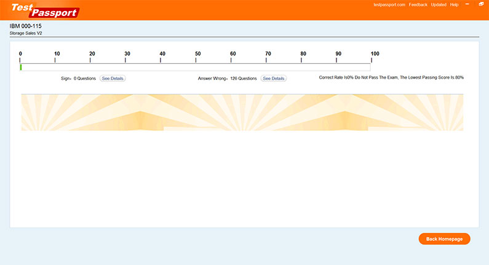The width and height of the screenshot is (489, 265).
Task: Click the score progress bar
Action: (x=195, y=67)
